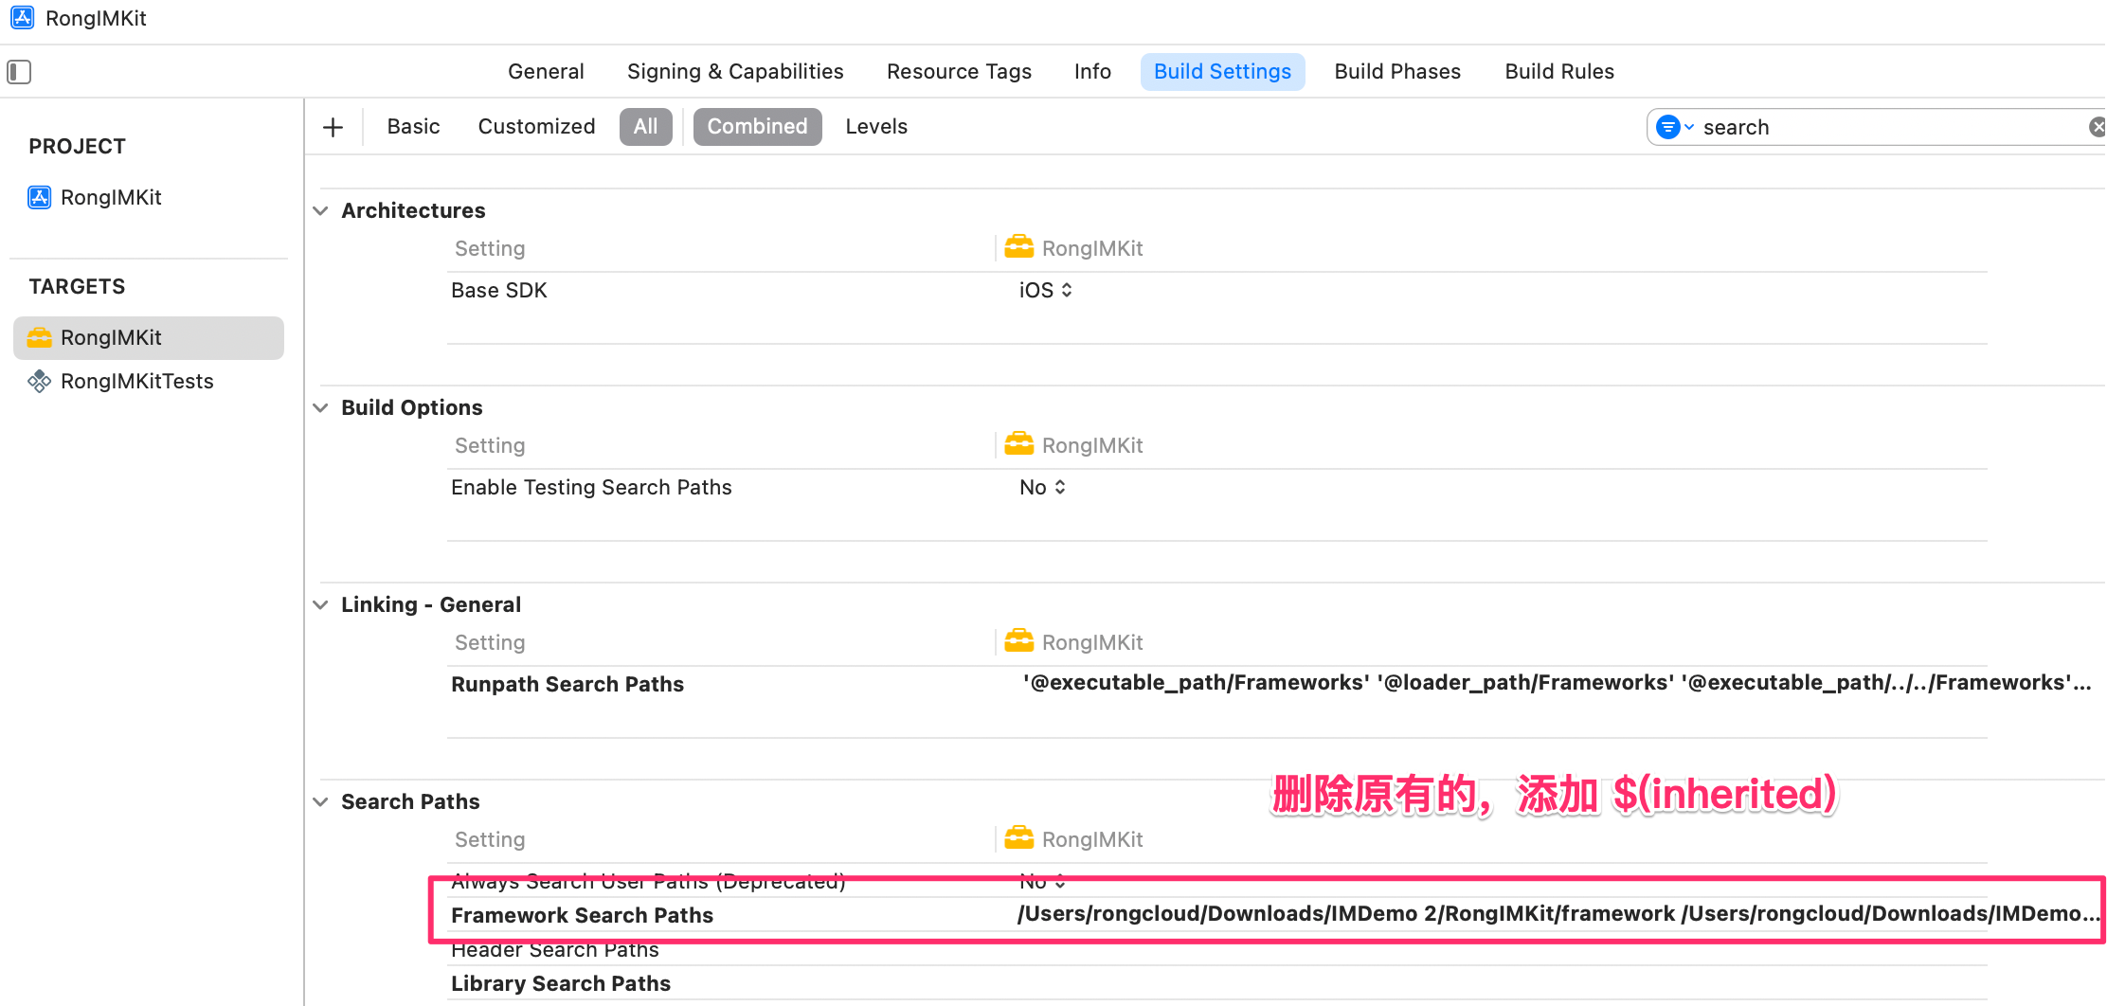Show Customized build settings
The width and height of the screenshot is (2107, 1006).
[536, 127]
